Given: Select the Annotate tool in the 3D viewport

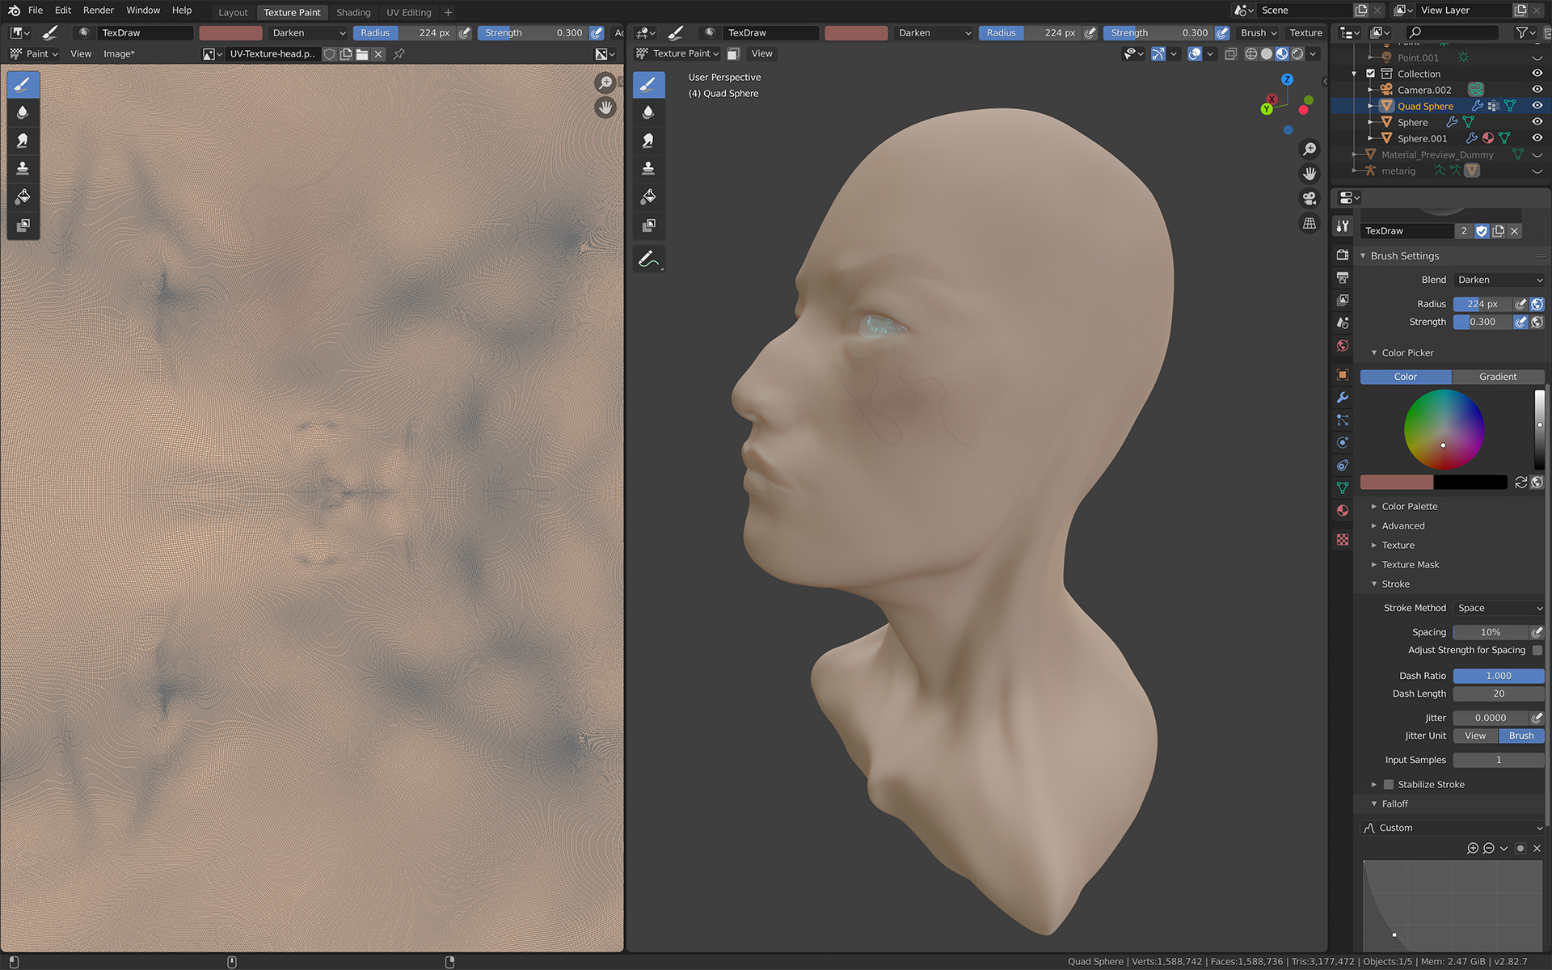Looking at the screenshot, I should click(x=648, y=259).
